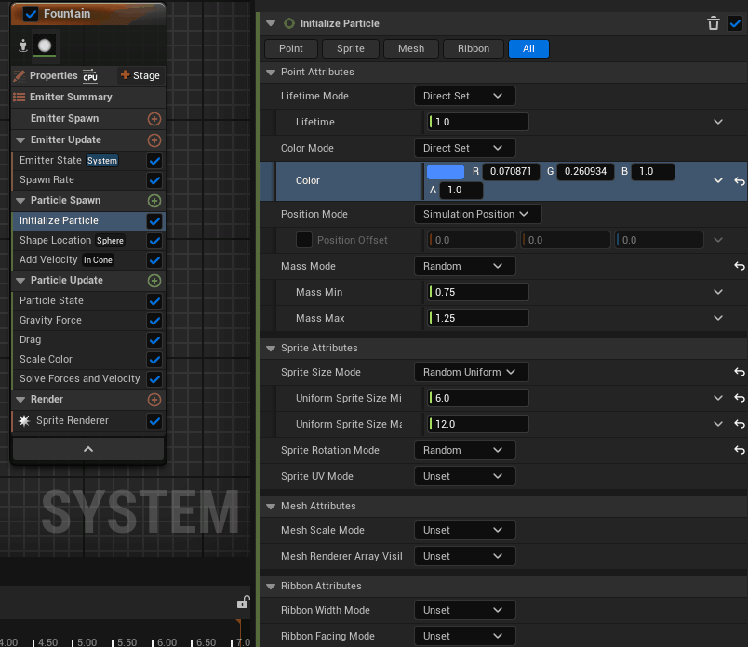Collapse the emitter with bottom chevron button
Image resolution: width=748 pixels, height=647 pixels.
88,449
